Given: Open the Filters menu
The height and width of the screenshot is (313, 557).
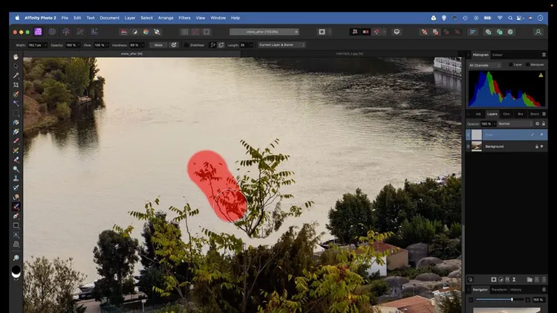Looking at the screenshot, I should [184, 18].
